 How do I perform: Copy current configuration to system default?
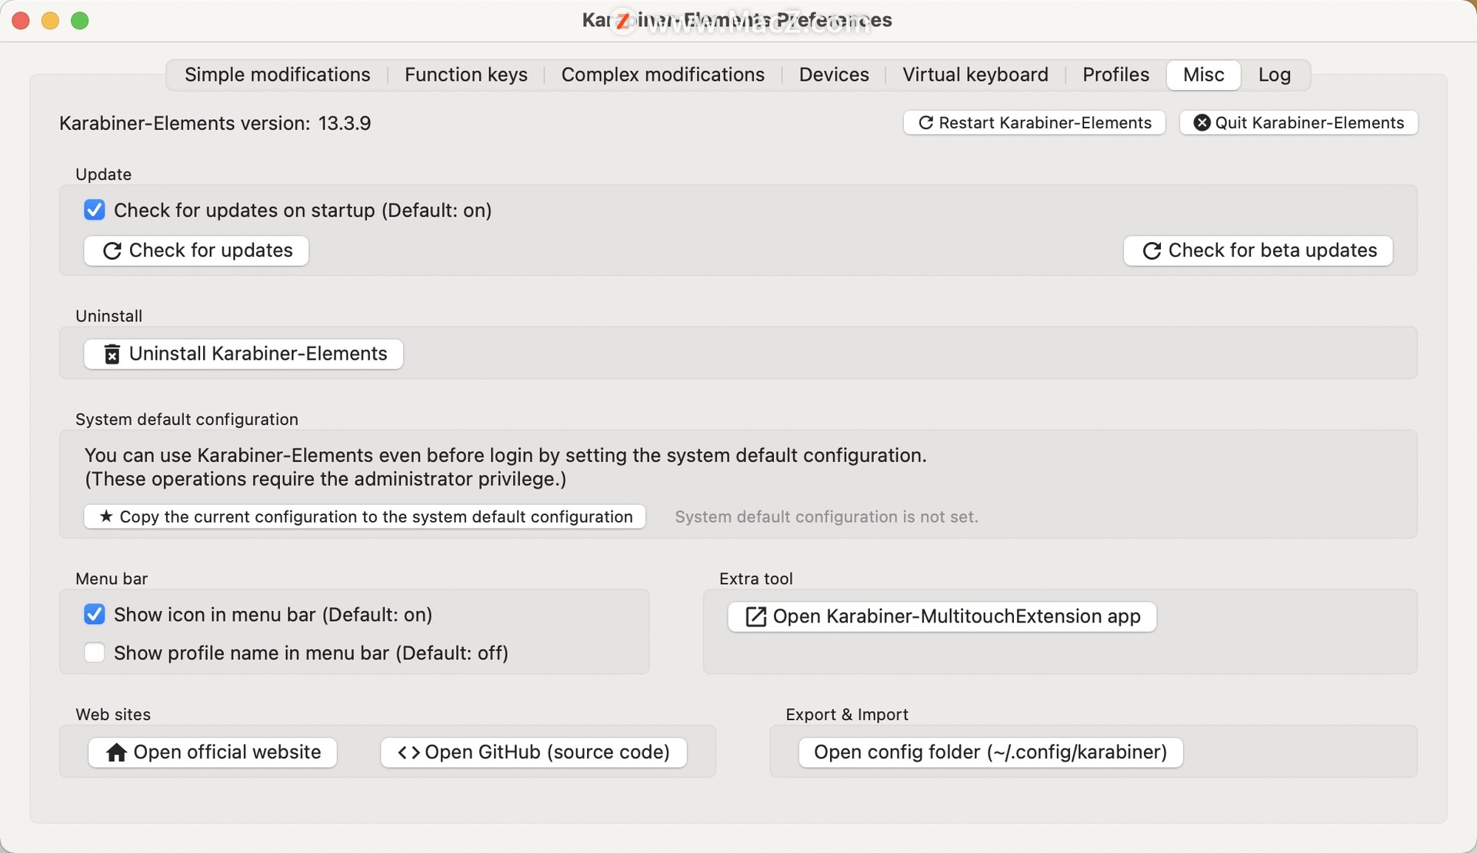tap(365, 516)
